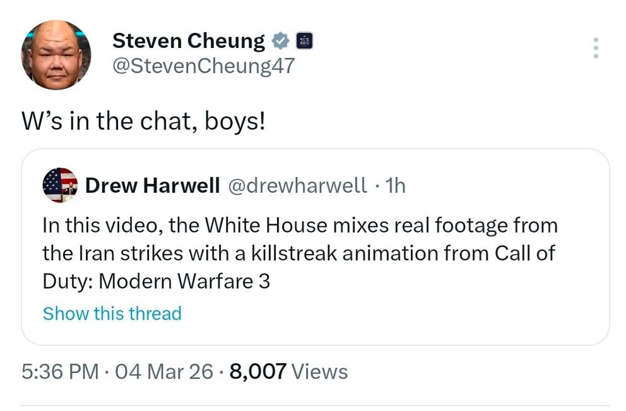
Task: Click the affiliation badge beside verified checkmark
Action: click(304, 41)
